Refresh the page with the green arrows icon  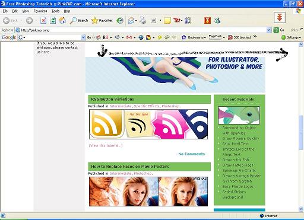coord(53,20)
